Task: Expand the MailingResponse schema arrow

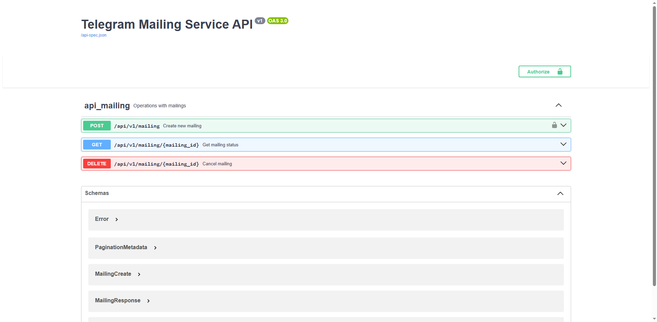Action: 148,301
